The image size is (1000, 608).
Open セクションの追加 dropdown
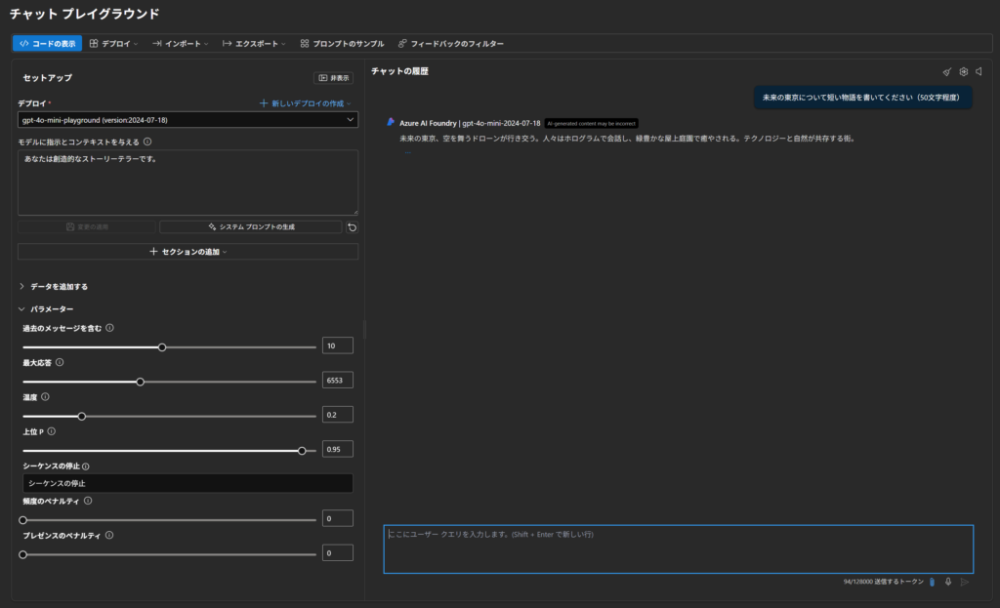tap(187, 252)
